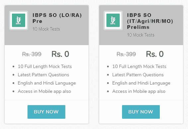Click 'Access in Mobile app also' in right card
188x129 pixels.
coord(139,91)
